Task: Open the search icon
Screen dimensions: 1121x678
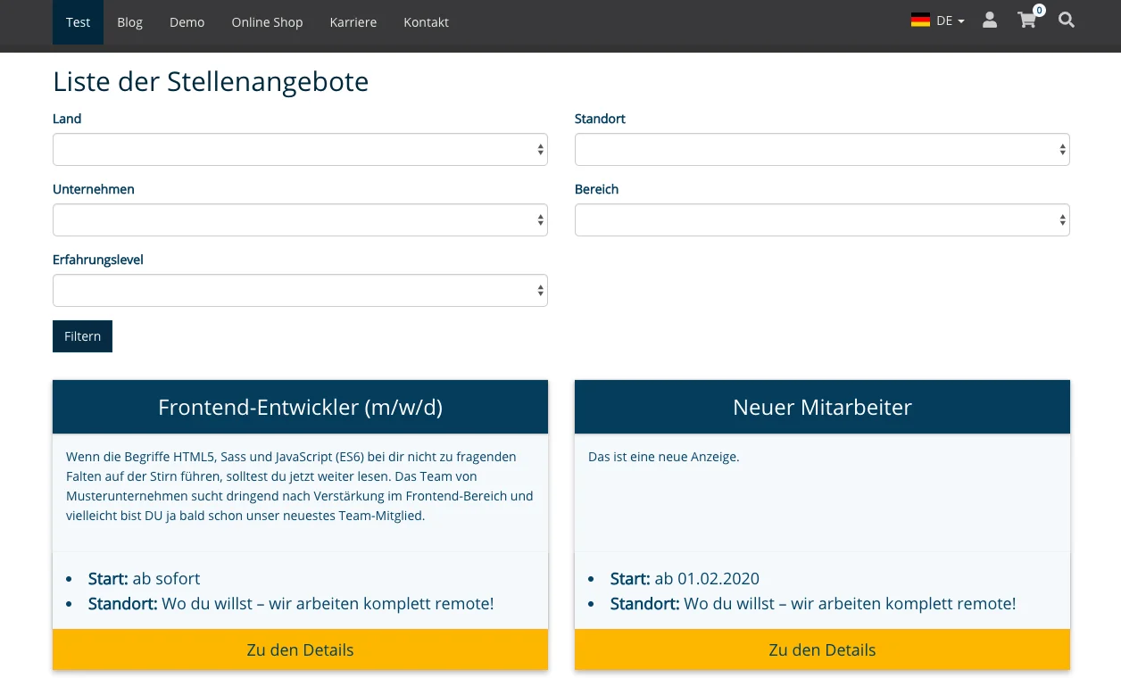Action: [x=1067, y=20]
